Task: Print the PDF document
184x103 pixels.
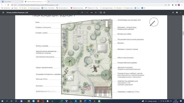Action: pyautogui.click(x=177, y=13)
